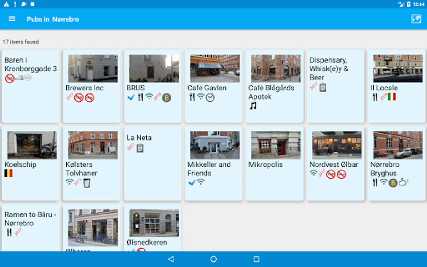
Task: Open the Brewers Inc photo
Action: tap(93, 69)
